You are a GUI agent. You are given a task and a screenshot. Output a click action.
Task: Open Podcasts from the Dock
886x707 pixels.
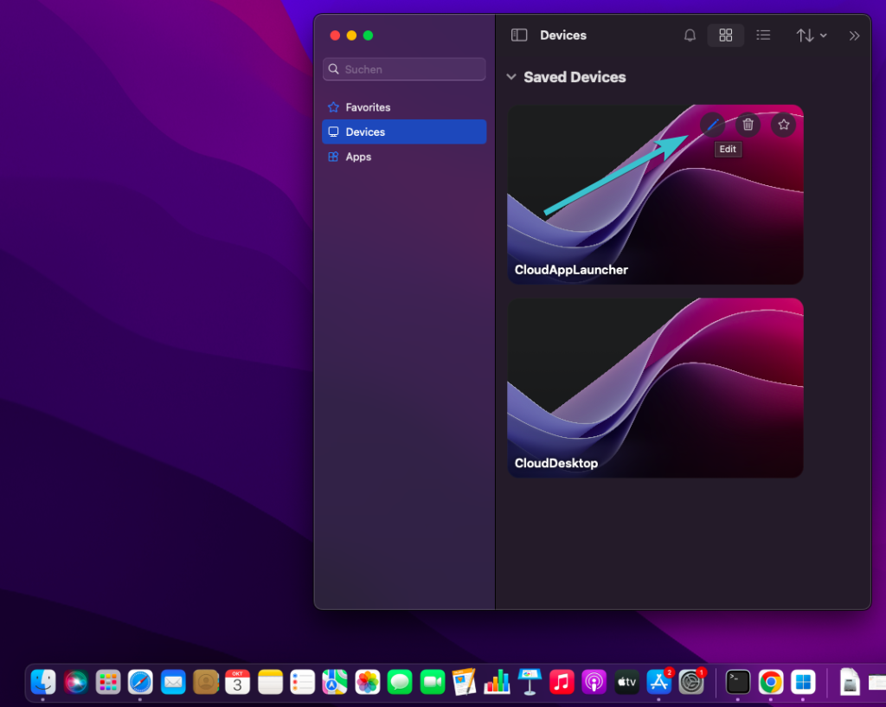pos(594,682)
